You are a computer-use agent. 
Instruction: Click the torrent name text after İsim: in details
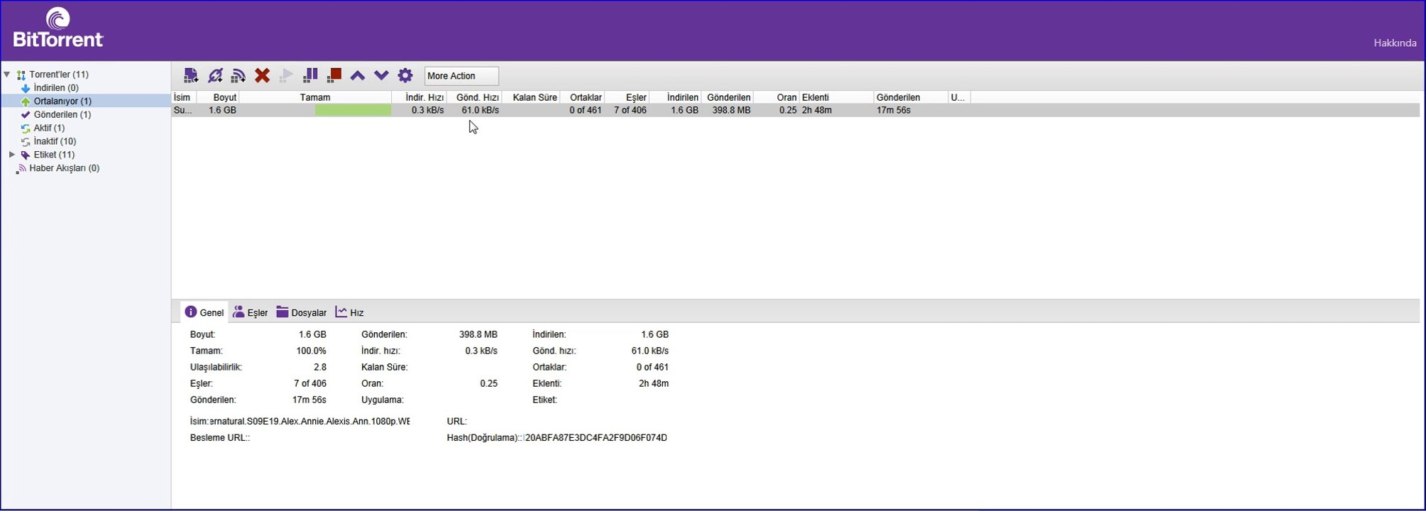(x=310, y=421)
